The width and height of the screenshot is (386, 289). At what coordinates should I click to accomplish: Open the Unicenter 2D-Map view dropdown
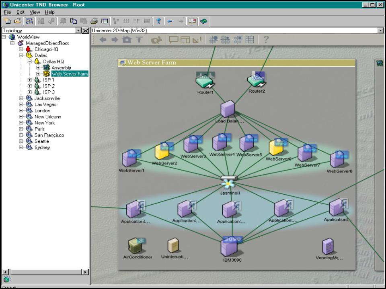pos(381,31)
